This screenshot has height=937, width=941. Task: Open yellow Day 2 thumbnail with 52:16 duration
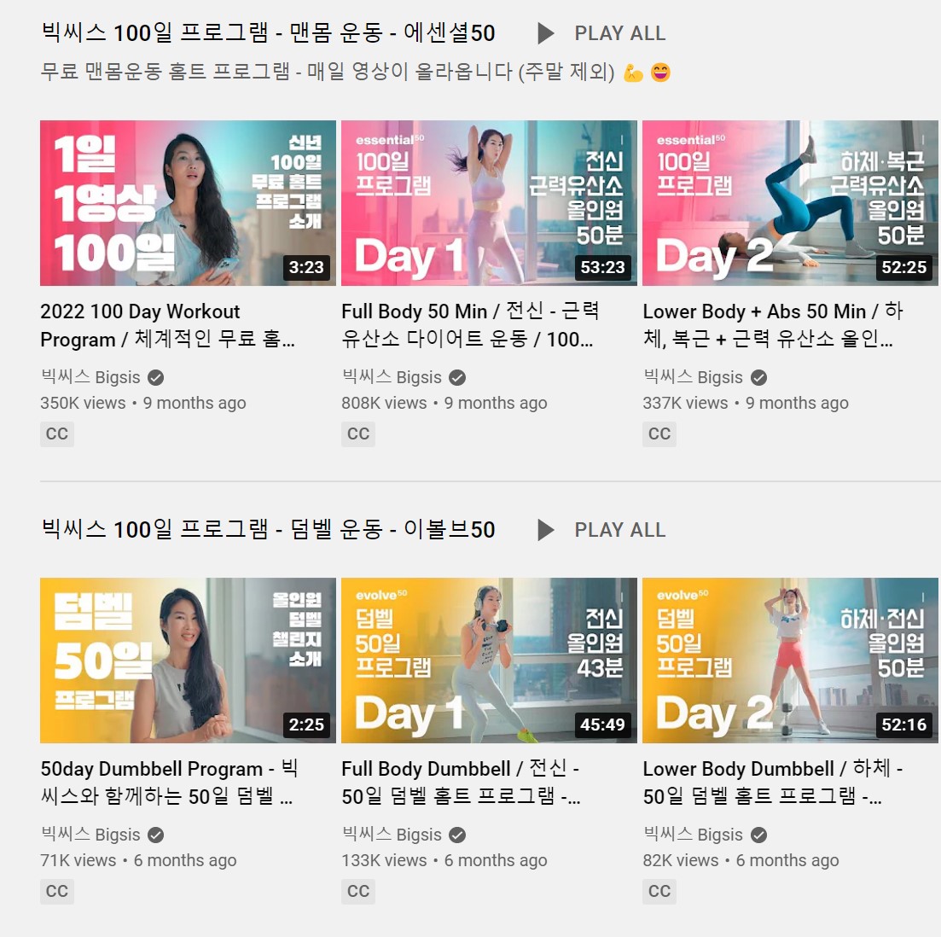pyautogui.click(x=790, y=661)
